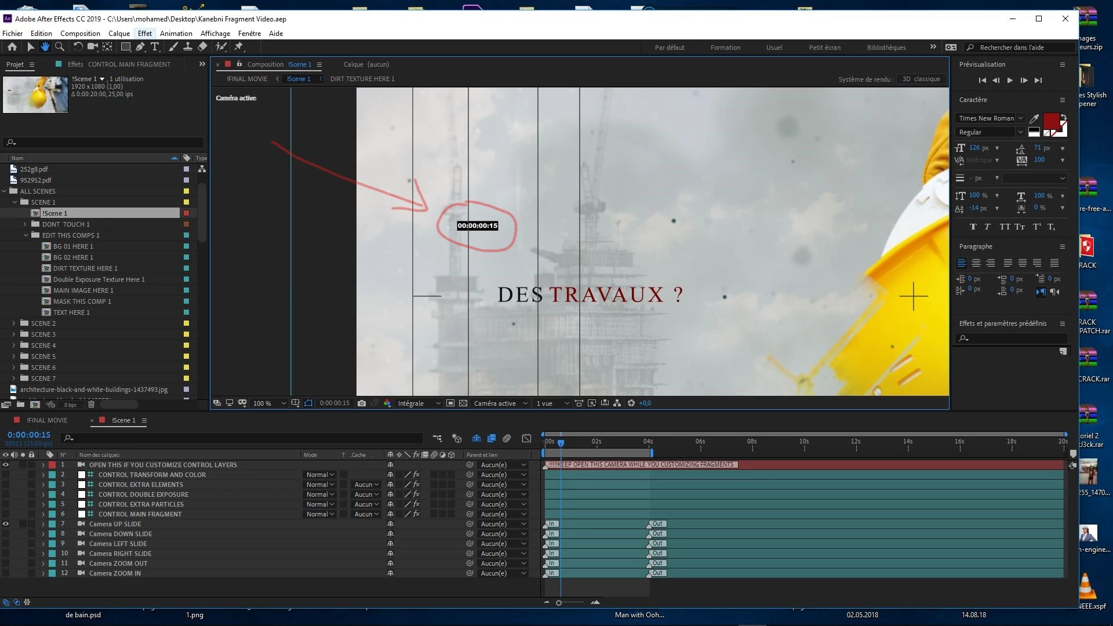This screenshot has width=1113, height=626.
Task: Select the Eraser tool
Action: tap(202, 47)
